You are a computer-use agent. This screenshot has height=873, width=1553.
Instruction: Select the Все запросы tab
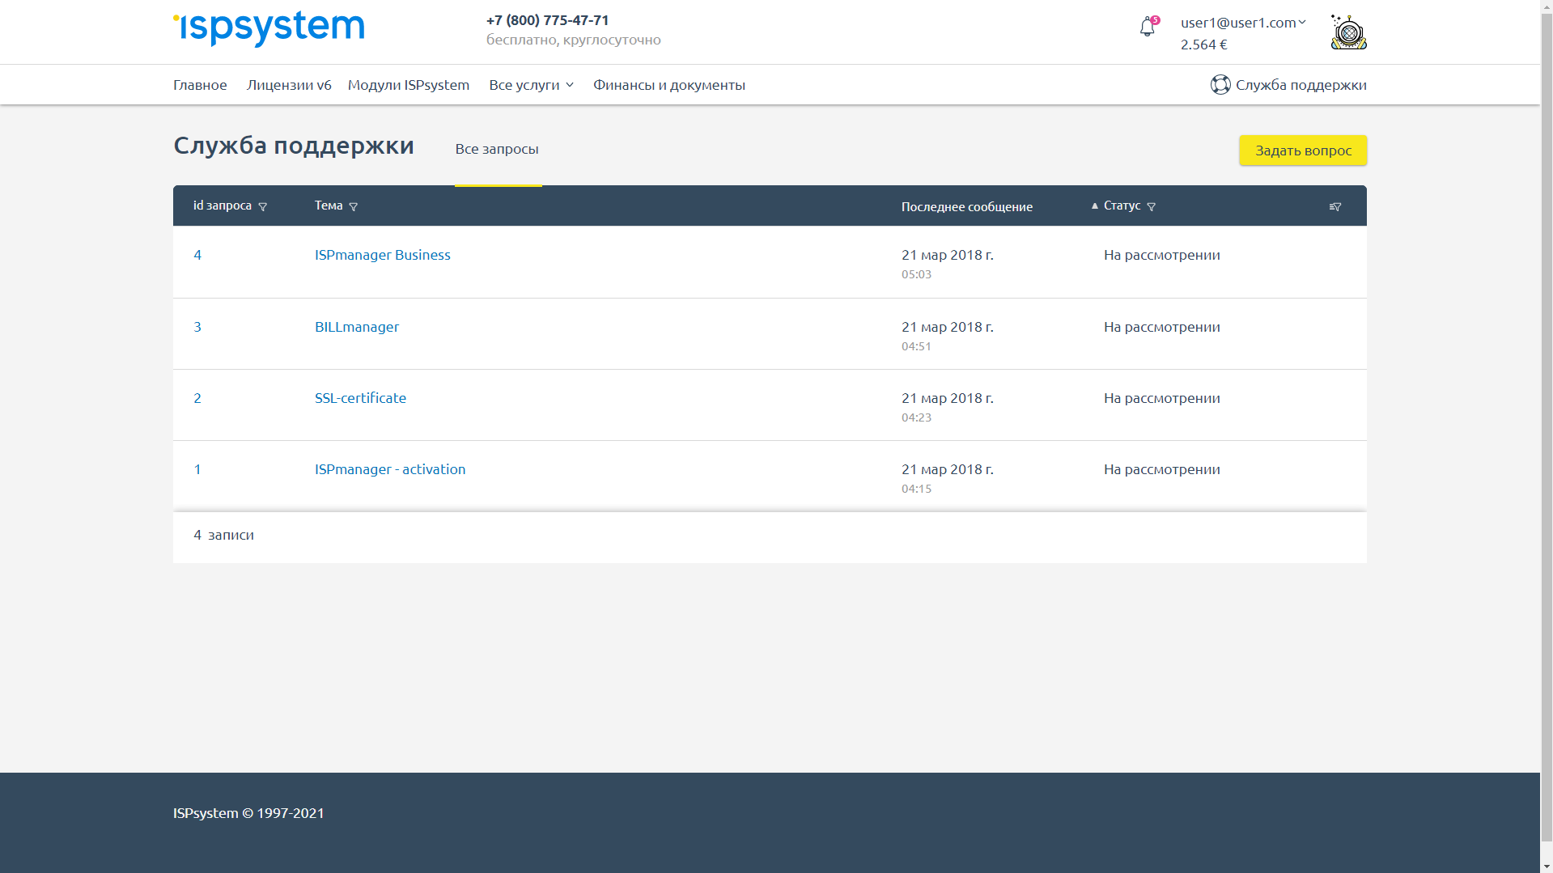coord(497,149)
